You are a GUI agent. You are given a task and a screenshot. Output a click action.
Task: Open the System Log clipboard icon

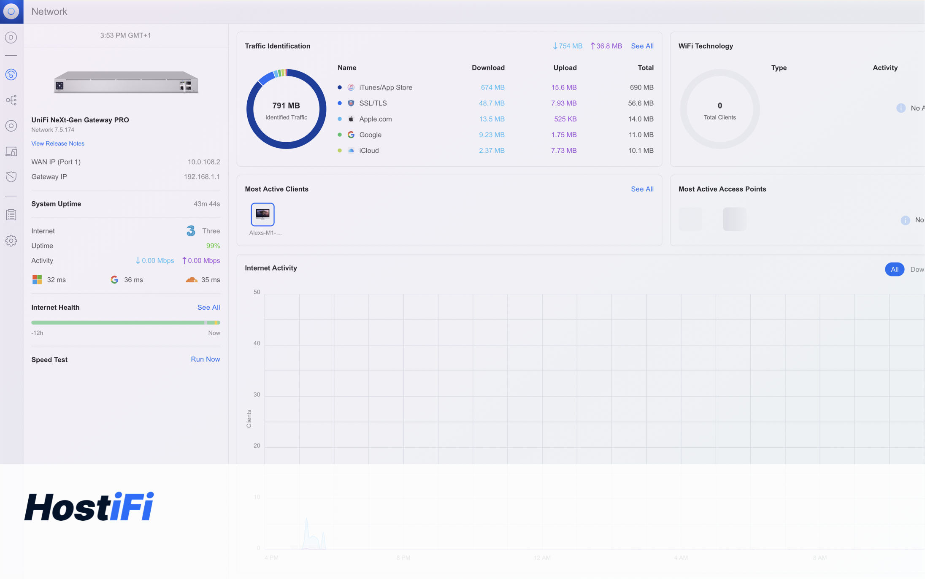click(x=11, y=214)
